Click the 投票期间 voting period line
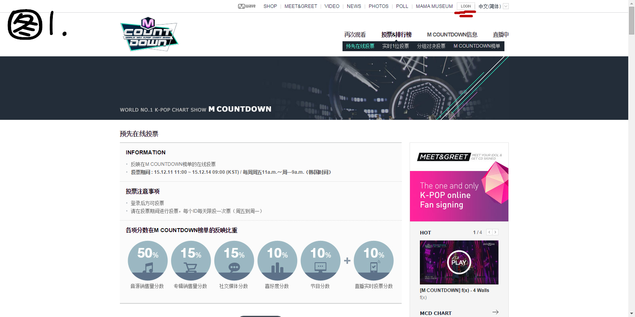The height and width of the screenshot is (317, 635). pos(231,172)
